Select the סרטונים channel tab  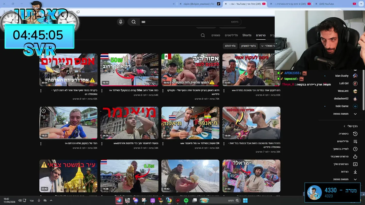tap(261, 35)
